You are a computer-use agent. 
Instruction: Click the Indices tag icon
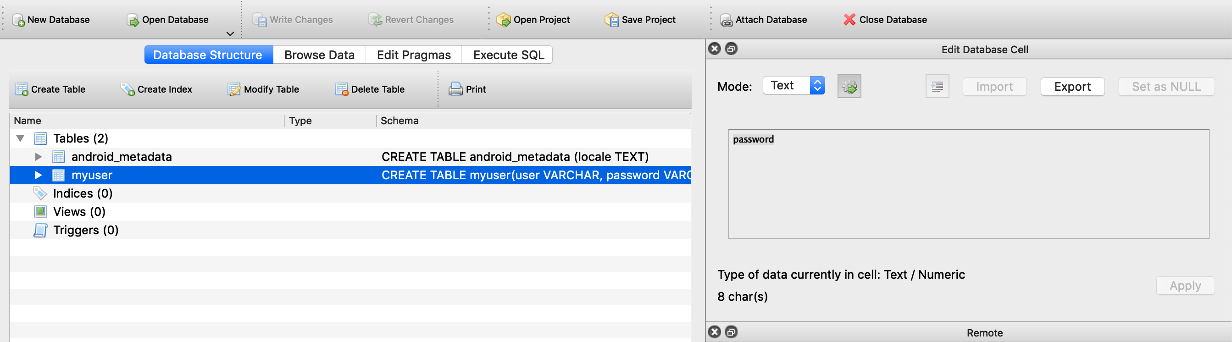click(x=40, y=193)
